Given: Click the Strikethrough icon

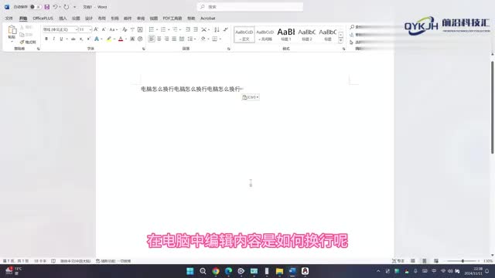Looking at the screenshot, I should point(73,39).
